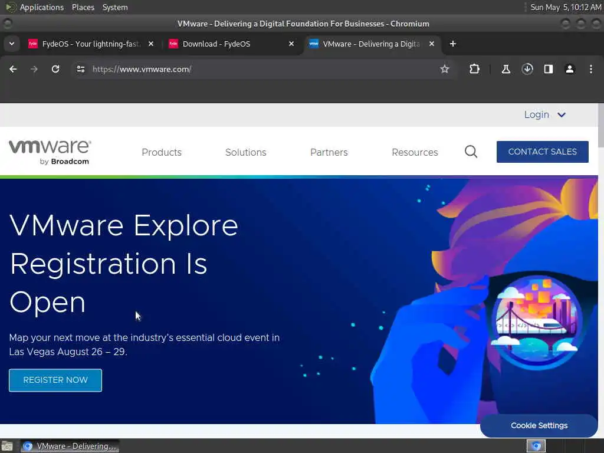The image size is (604, 453).
Task: Click the workspace switcher in bottom panel
Action: (536, 446)
